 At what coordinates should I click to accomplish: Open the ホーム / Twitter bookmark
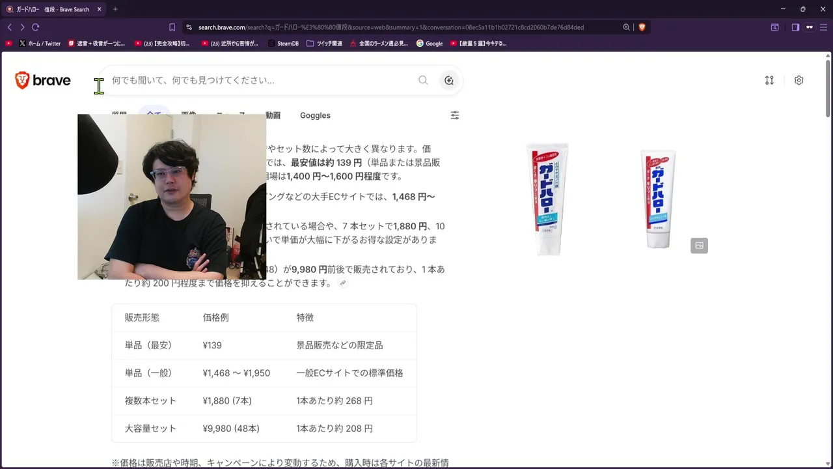coord(40,44)
